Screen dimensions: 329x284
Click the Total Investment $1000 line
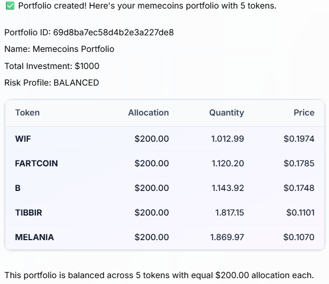click(52, 66)
